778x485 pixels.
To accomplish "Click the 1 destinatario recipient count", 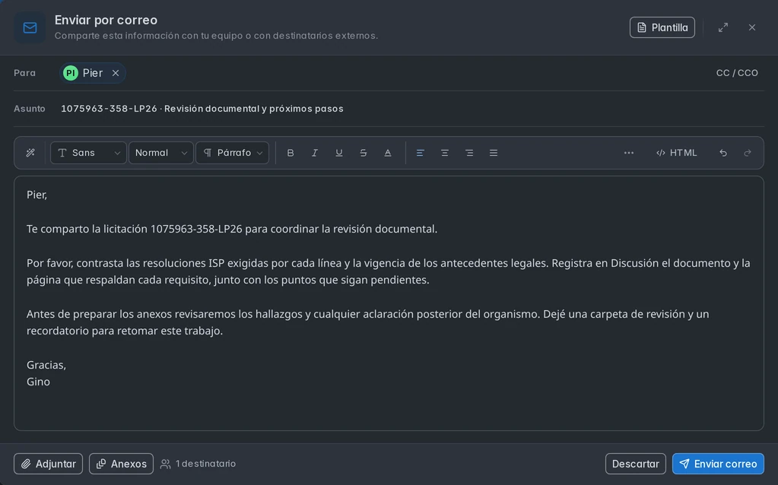I will [198, 464].
